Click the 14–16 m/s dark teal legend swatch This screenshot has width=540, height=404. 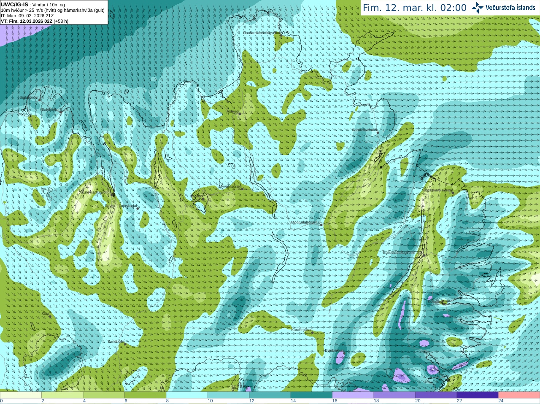[311, 395]
